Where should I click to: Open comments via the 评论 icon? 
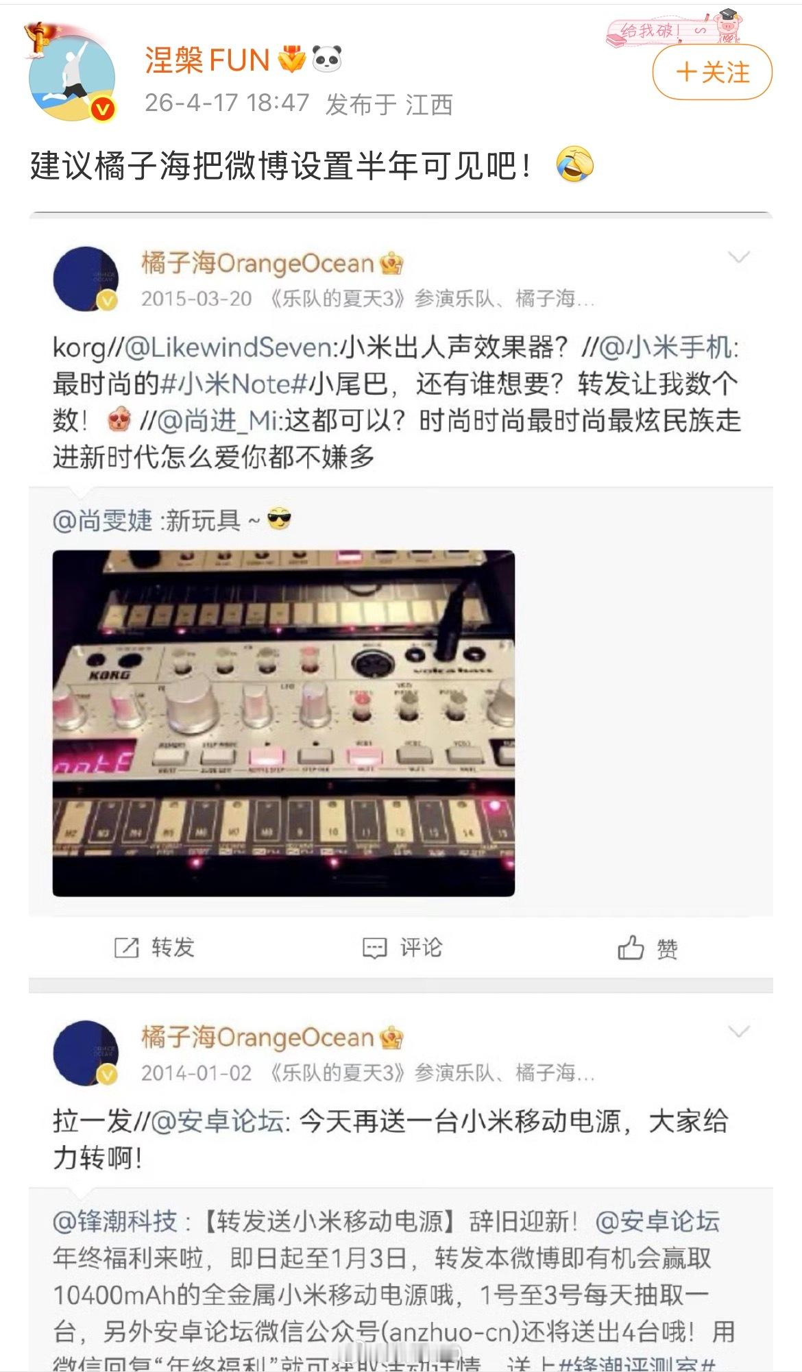402,948
